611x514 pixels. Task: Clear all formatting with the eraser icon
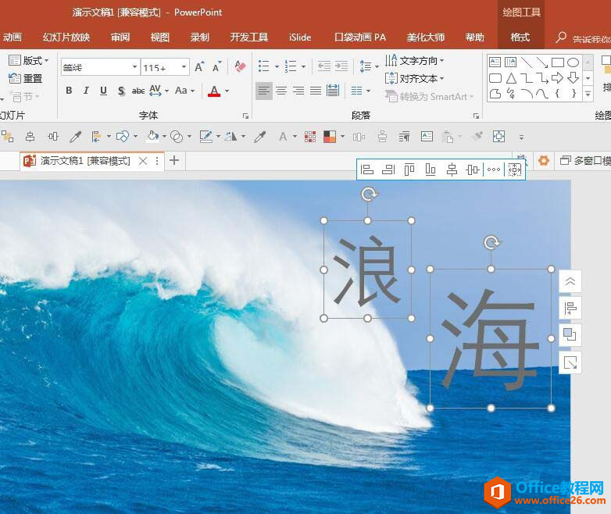coord(241,66)
